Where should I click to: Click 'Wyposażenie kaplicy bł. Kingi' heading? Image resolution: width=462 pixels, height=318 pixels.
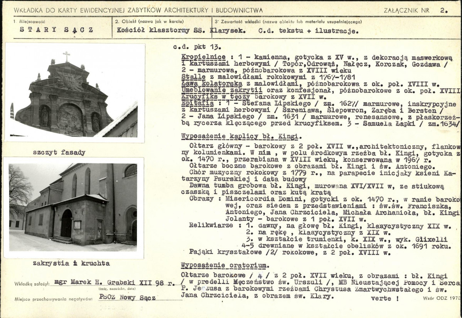coord(241,136)
